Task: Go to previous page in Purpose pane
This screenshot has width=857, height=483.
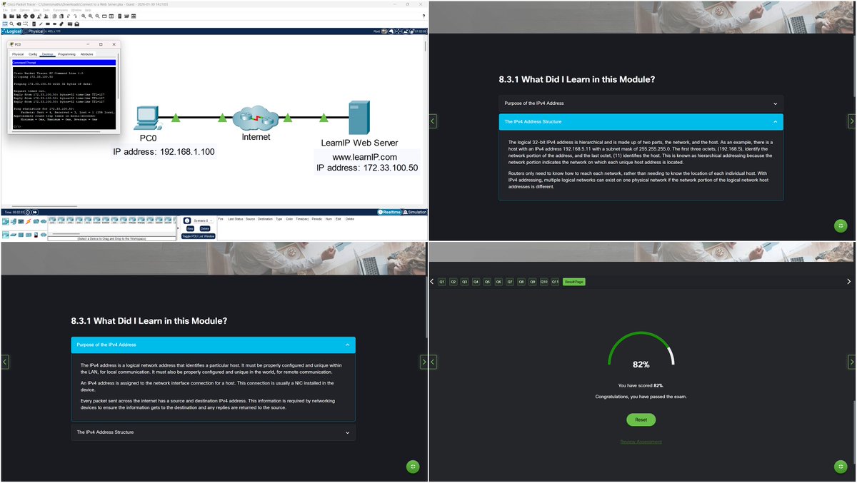Action: click(5, 362)
